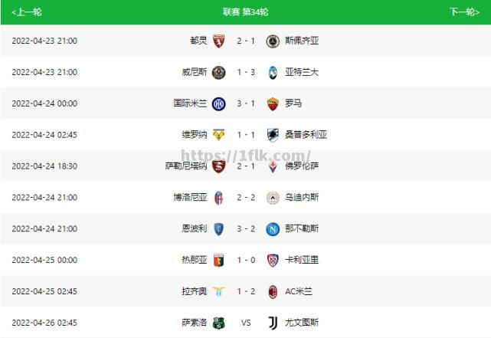The height and width of the screenshot is (338, 491).
Task: Click the Torino (都灵) club crest
Action: (x=218, y=41)
